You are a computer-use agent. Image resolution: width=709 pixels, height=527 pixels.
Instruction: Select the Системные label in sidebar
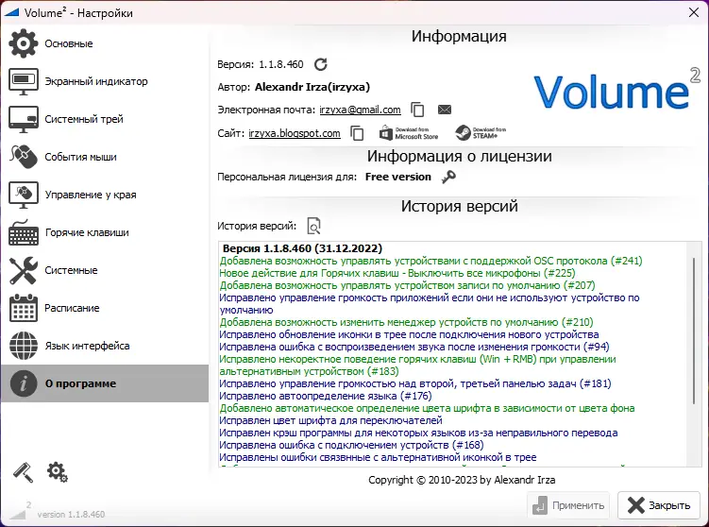tap(71, 270)
